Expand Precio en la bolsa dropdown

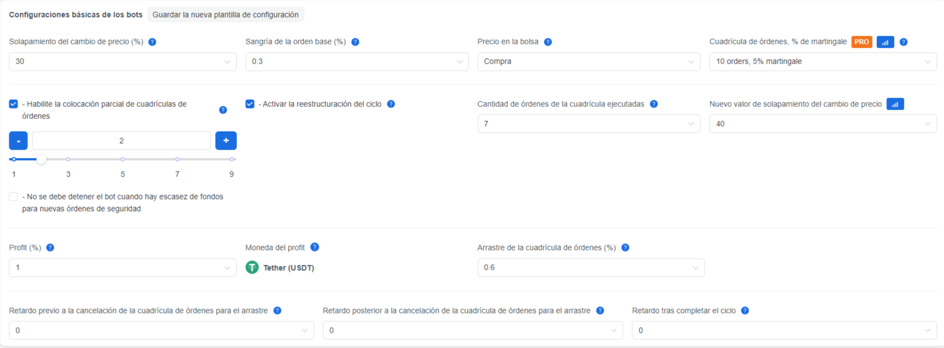[589, 61]
